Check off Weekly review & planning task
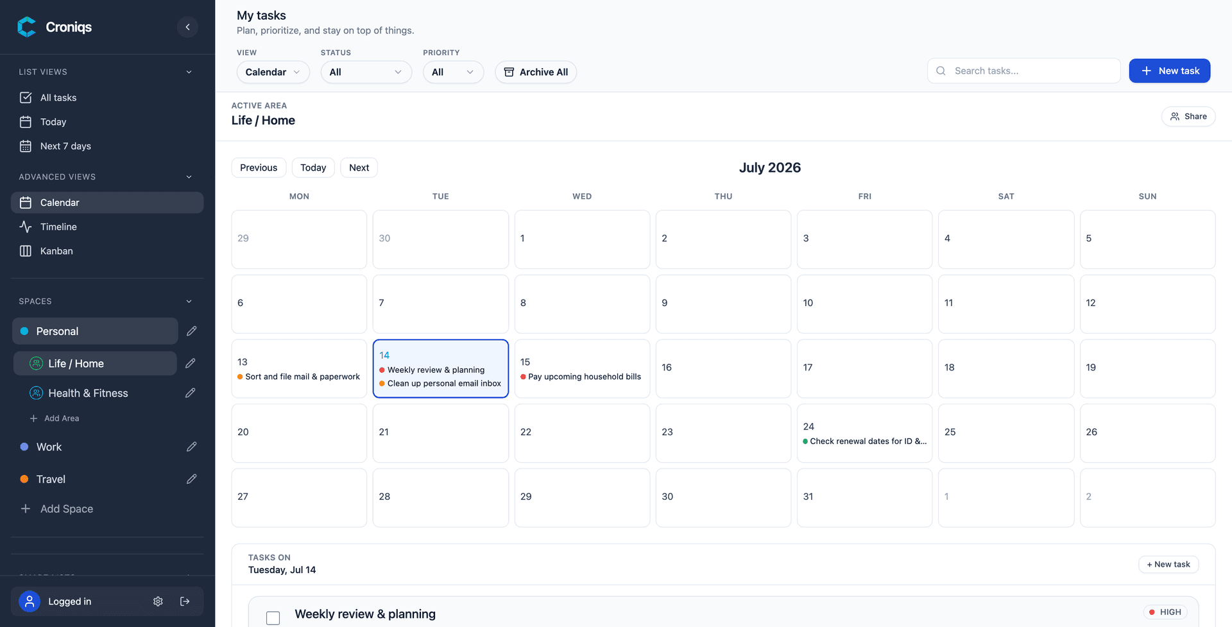Screen dimensions: 1232x627 (x=273, y=618)
